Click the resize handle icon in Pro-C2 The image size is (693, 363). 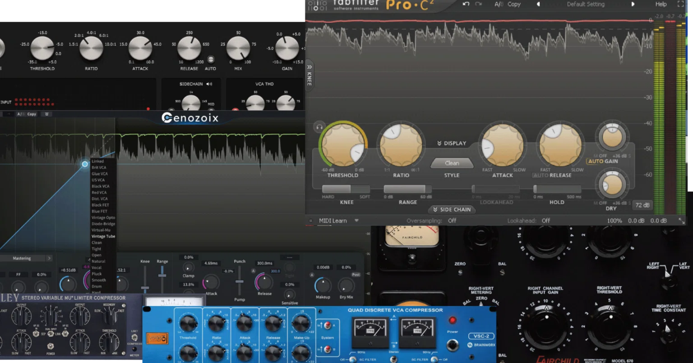tap(681, 221)
